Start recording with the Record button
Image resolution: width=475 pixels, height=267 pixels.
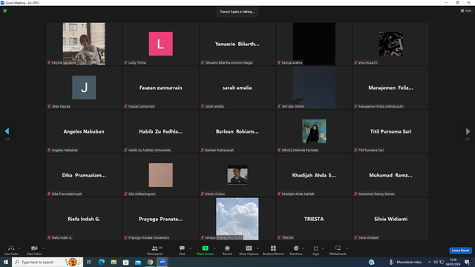pyautogui.click(x=227, y=250)
